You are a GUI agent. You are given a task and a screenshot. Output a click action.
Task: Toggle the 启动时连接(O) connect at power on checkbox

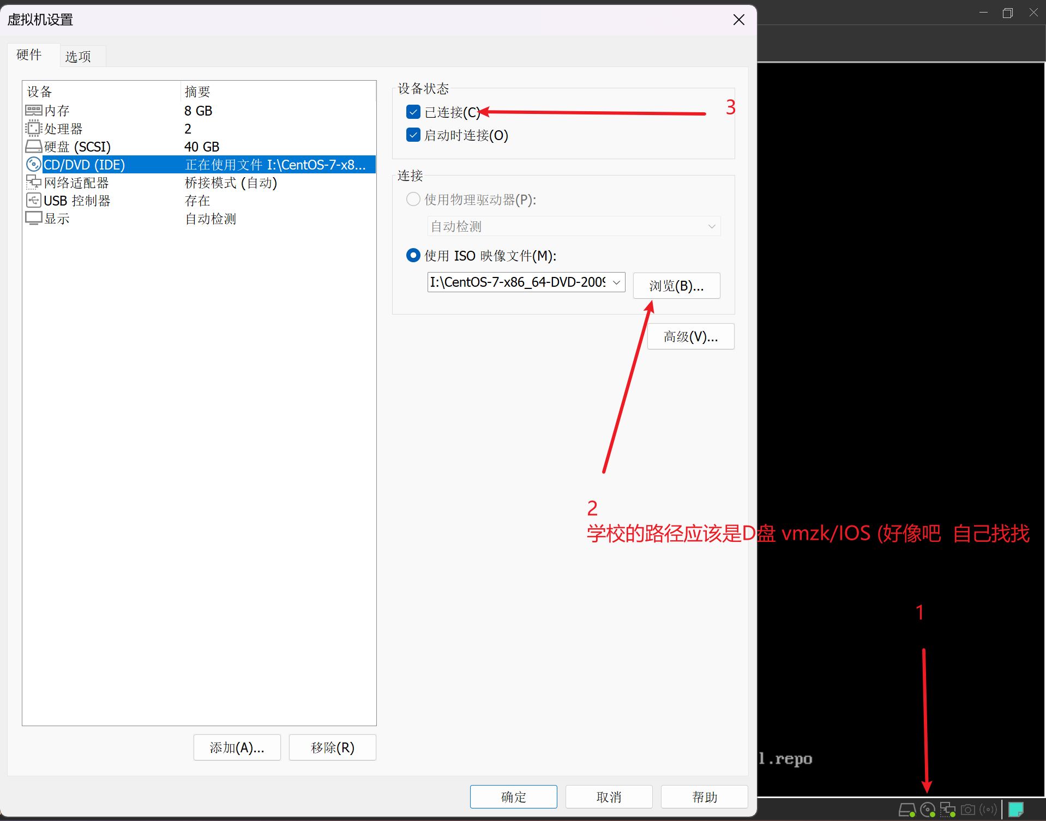[x=413, y=135]
